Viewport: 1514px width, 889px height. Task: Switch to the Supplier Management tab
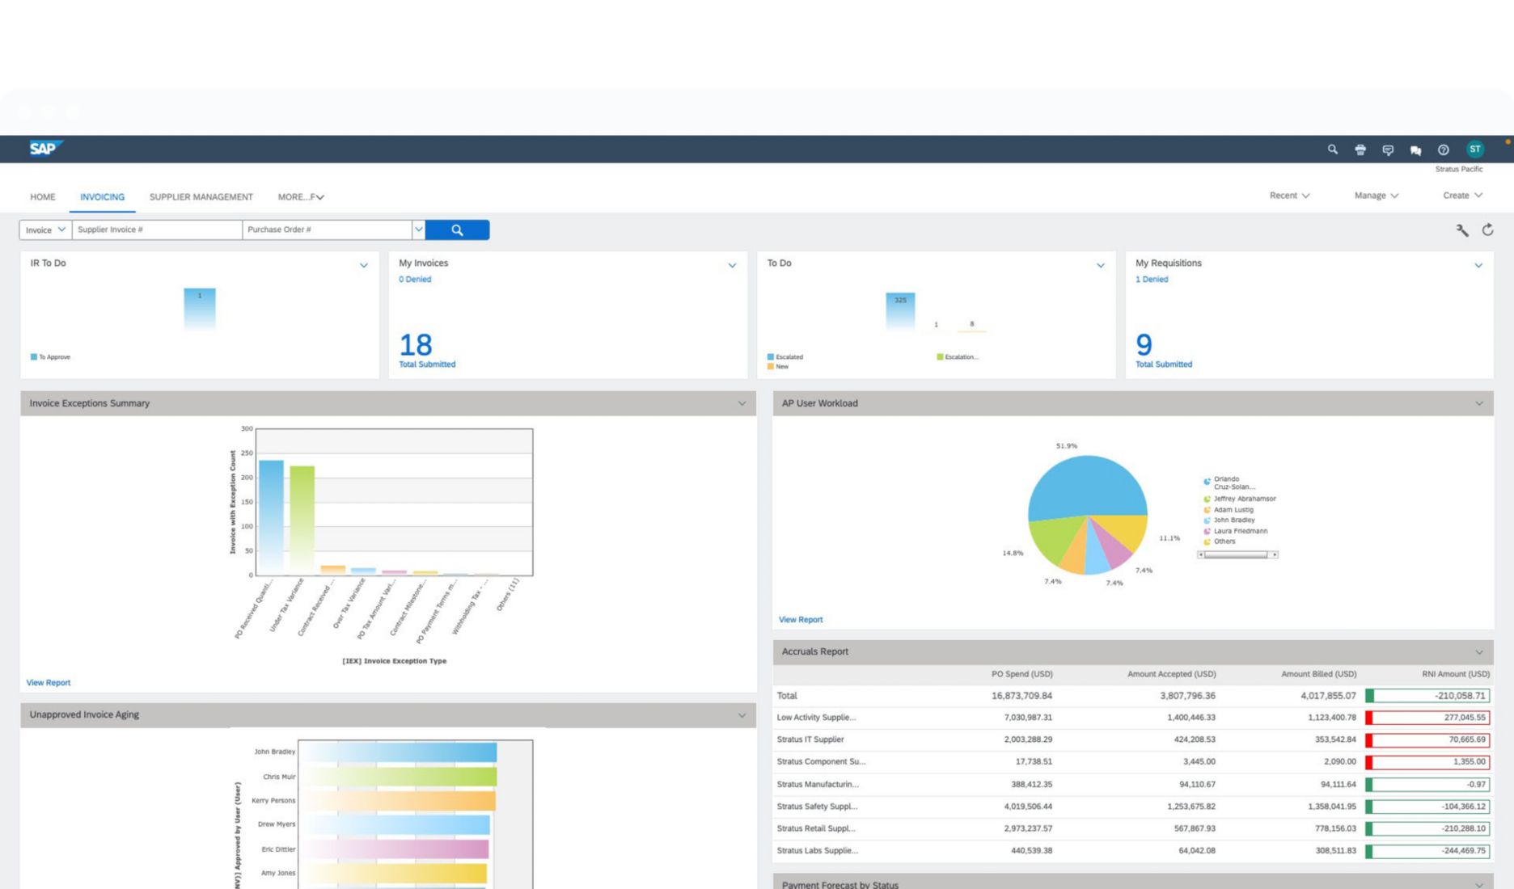[x=201, y=197]
